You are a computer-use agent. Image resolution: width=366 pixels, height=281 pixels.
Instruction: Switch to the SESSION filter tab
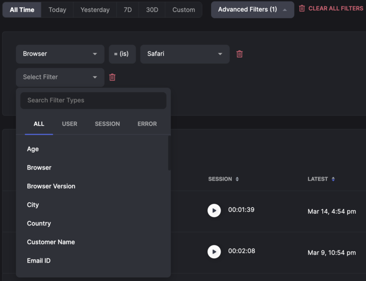[107, 124]
